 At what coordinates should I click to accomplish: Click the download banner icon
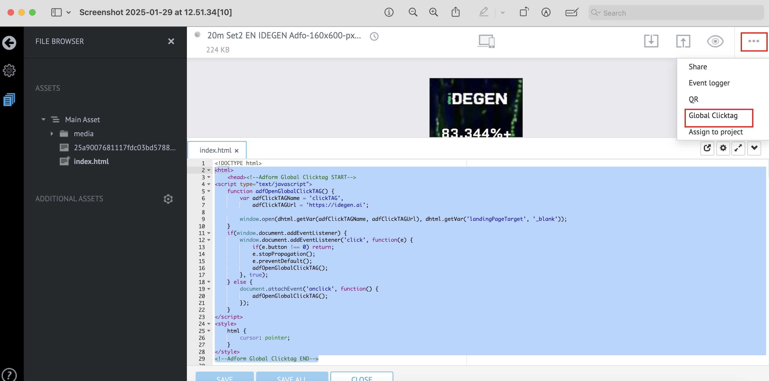651,41
